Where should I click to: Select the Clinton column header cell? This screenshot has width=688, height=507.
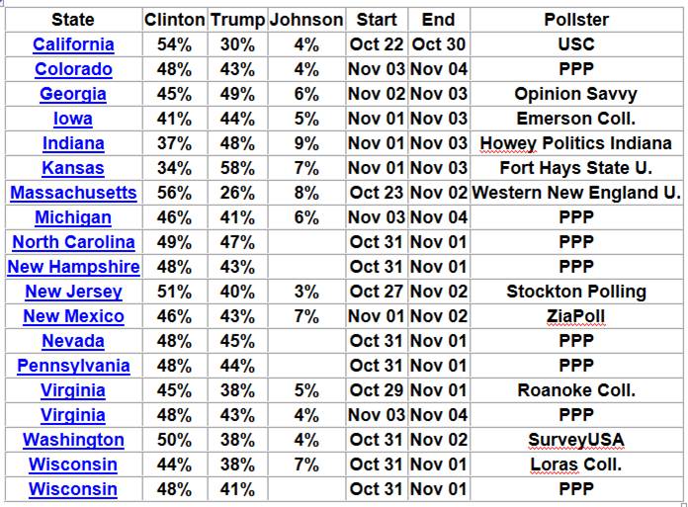tap(175, 20)
